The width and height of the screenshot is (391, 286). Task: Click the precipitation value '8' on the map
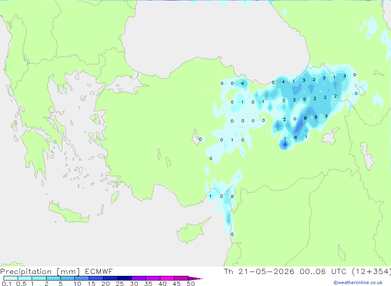pyautogui.click(x=305, y=118)
